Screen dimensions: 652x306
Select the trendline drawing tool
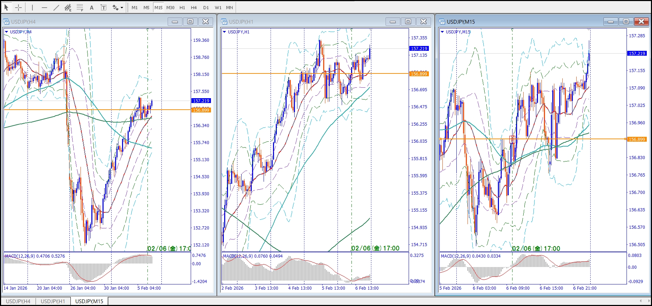tap(56, 7)
